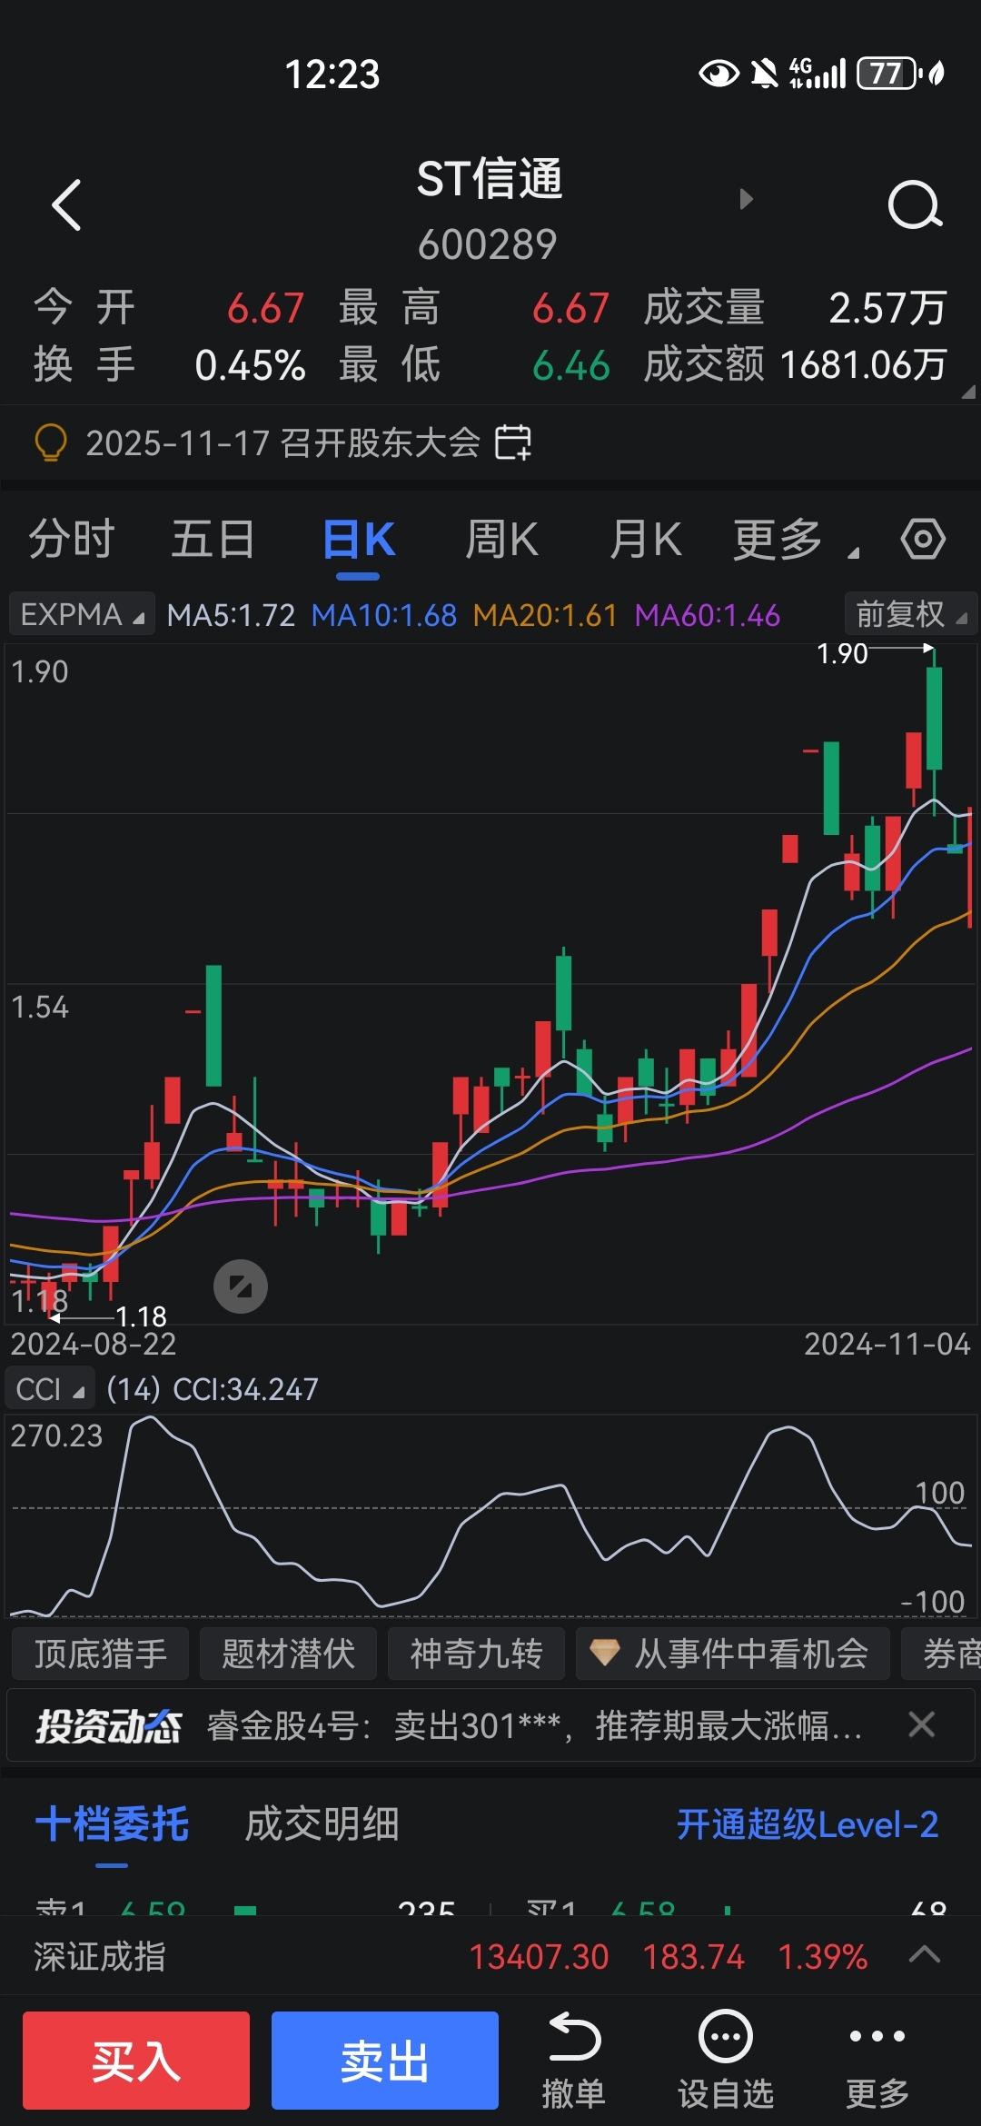Image resolution: width=981 pixels, height=2126 pixels.
Task: Select the 十档委托 tab
Action: click(112, 1824)
